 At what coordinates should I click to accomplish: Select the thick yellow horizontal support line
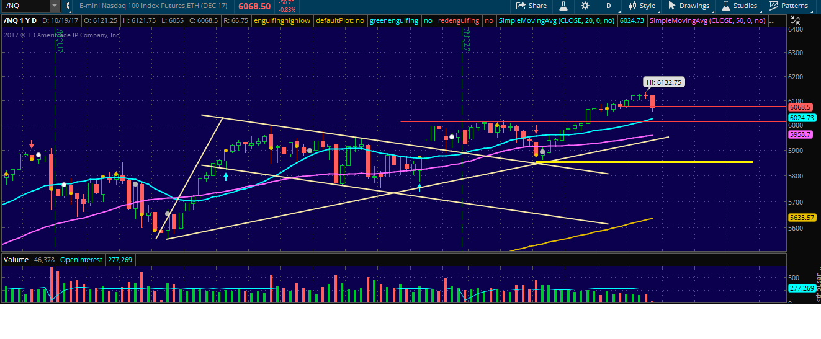[x=645, y=162]
